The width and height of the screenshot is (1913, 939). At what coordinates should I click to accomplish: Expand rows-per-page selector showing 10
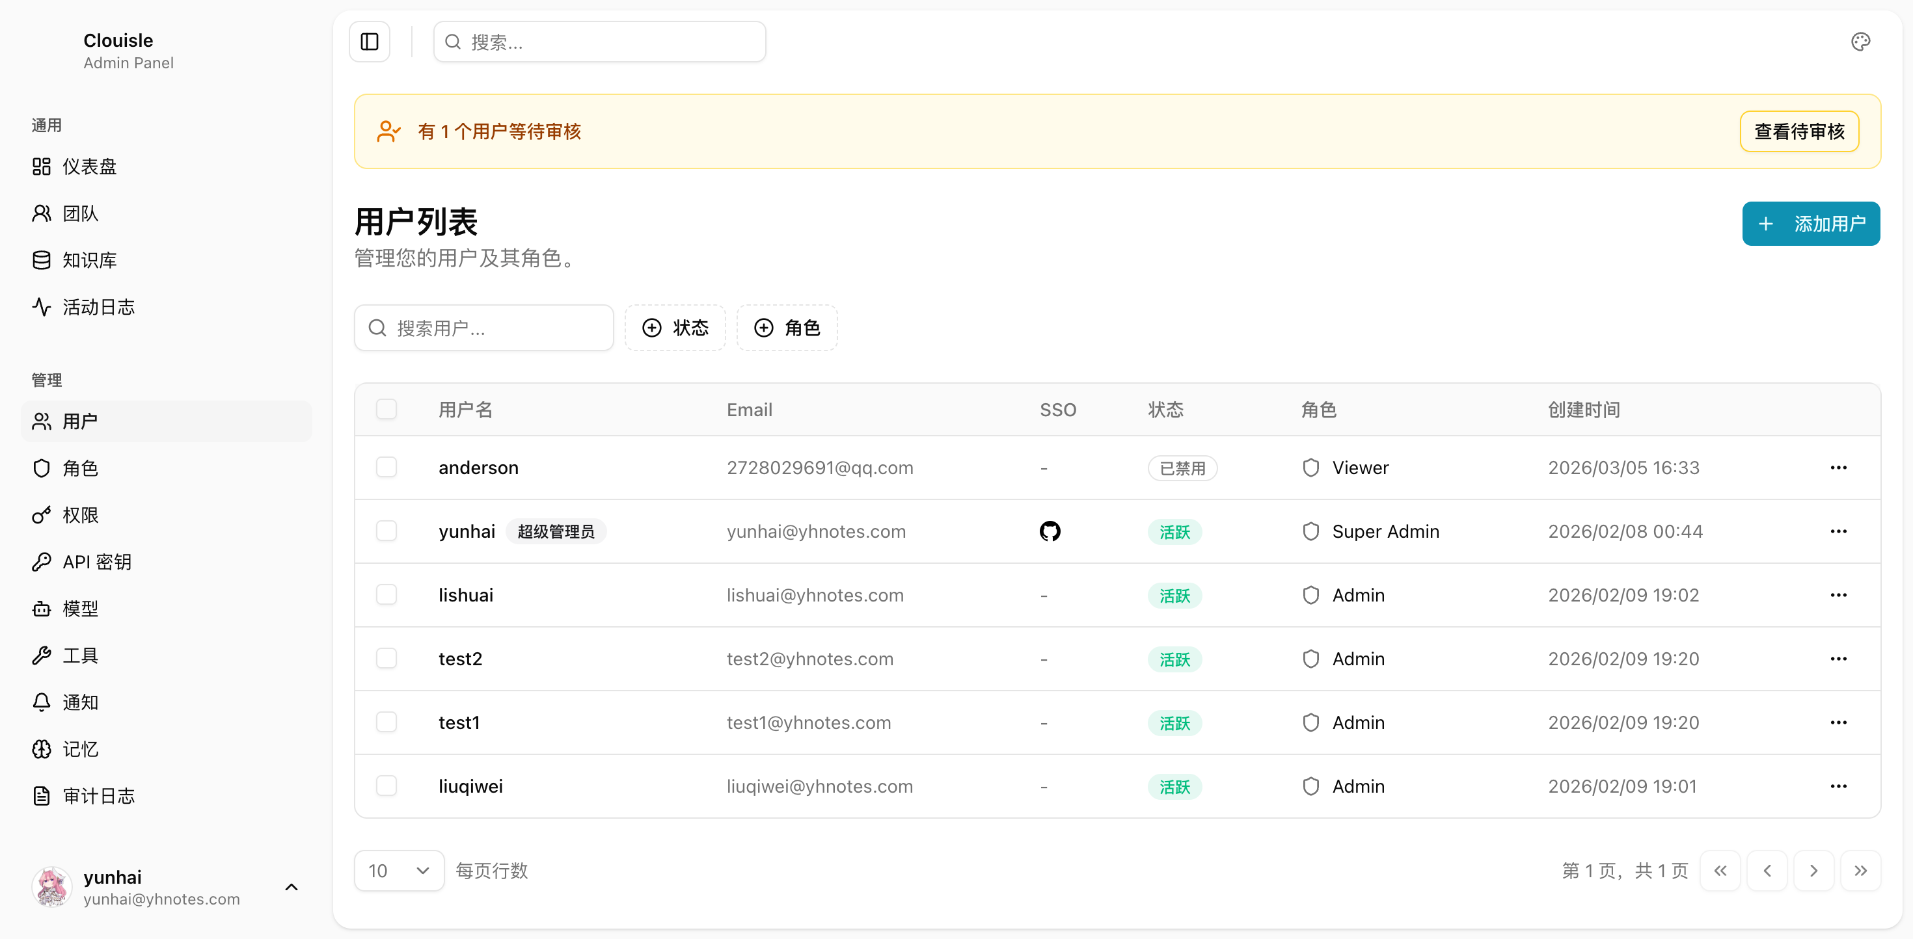[399, 871]
